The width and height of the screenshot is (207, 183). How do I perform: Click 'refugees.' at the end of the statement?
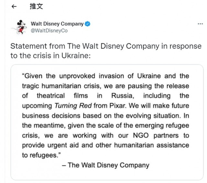(x=44, y=155)
